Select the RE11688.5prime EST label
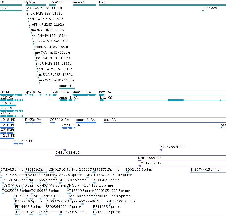 click(x=106, y=207)
